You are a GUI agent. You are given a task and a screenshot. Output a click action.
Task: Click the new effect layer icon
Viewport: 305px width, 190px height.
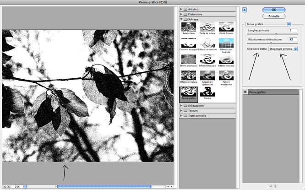(x=270, y=186)
